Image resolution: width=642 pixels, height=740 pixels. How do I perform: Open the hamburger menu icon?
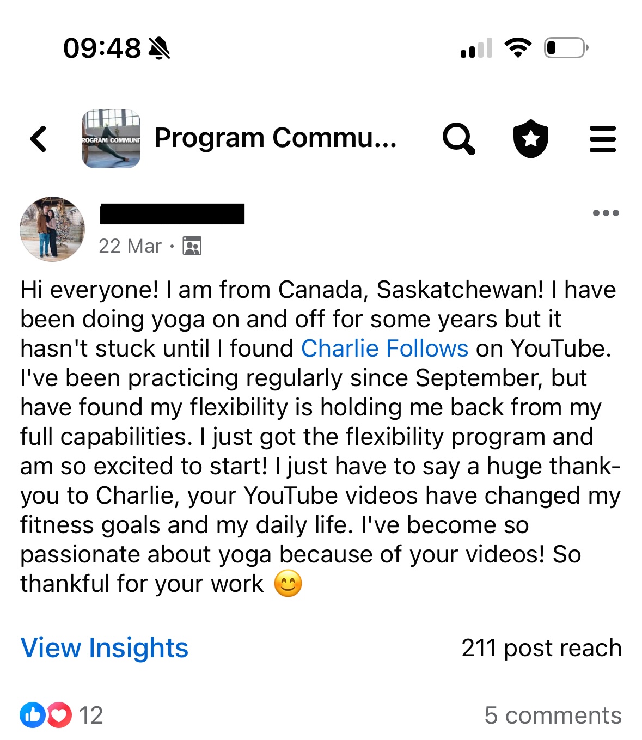(602, 139)
